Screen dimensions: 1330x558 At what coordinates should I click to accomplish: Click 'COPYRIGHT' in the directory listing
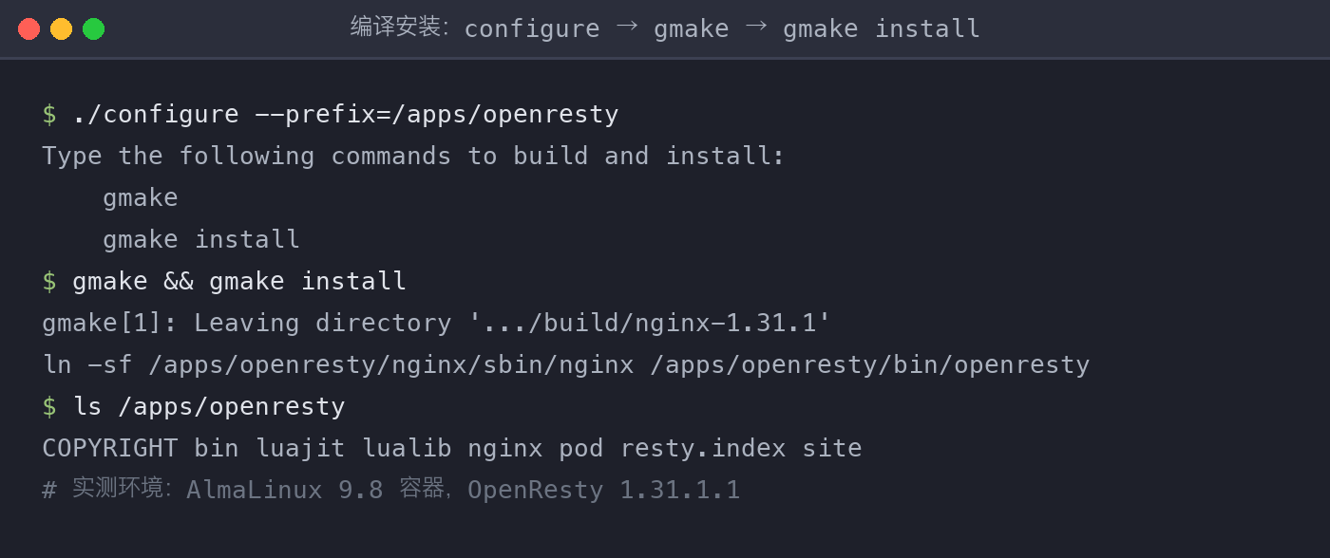click(x=110, y=448)
